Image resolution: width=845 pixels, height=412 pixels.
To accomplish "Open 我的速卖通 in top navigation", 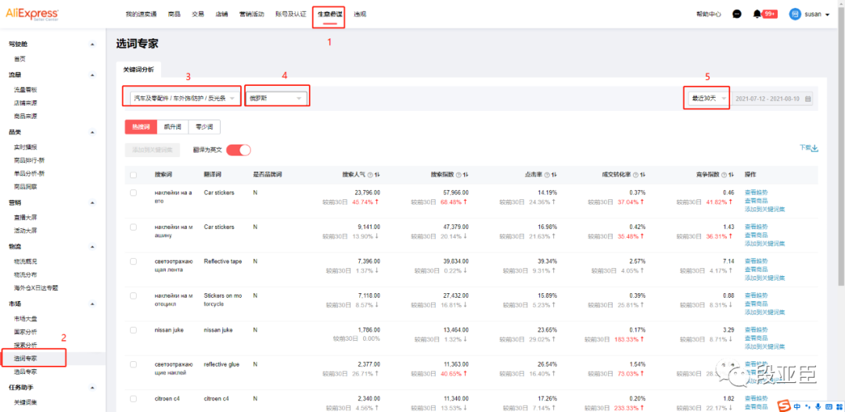I will coord(141,15).
